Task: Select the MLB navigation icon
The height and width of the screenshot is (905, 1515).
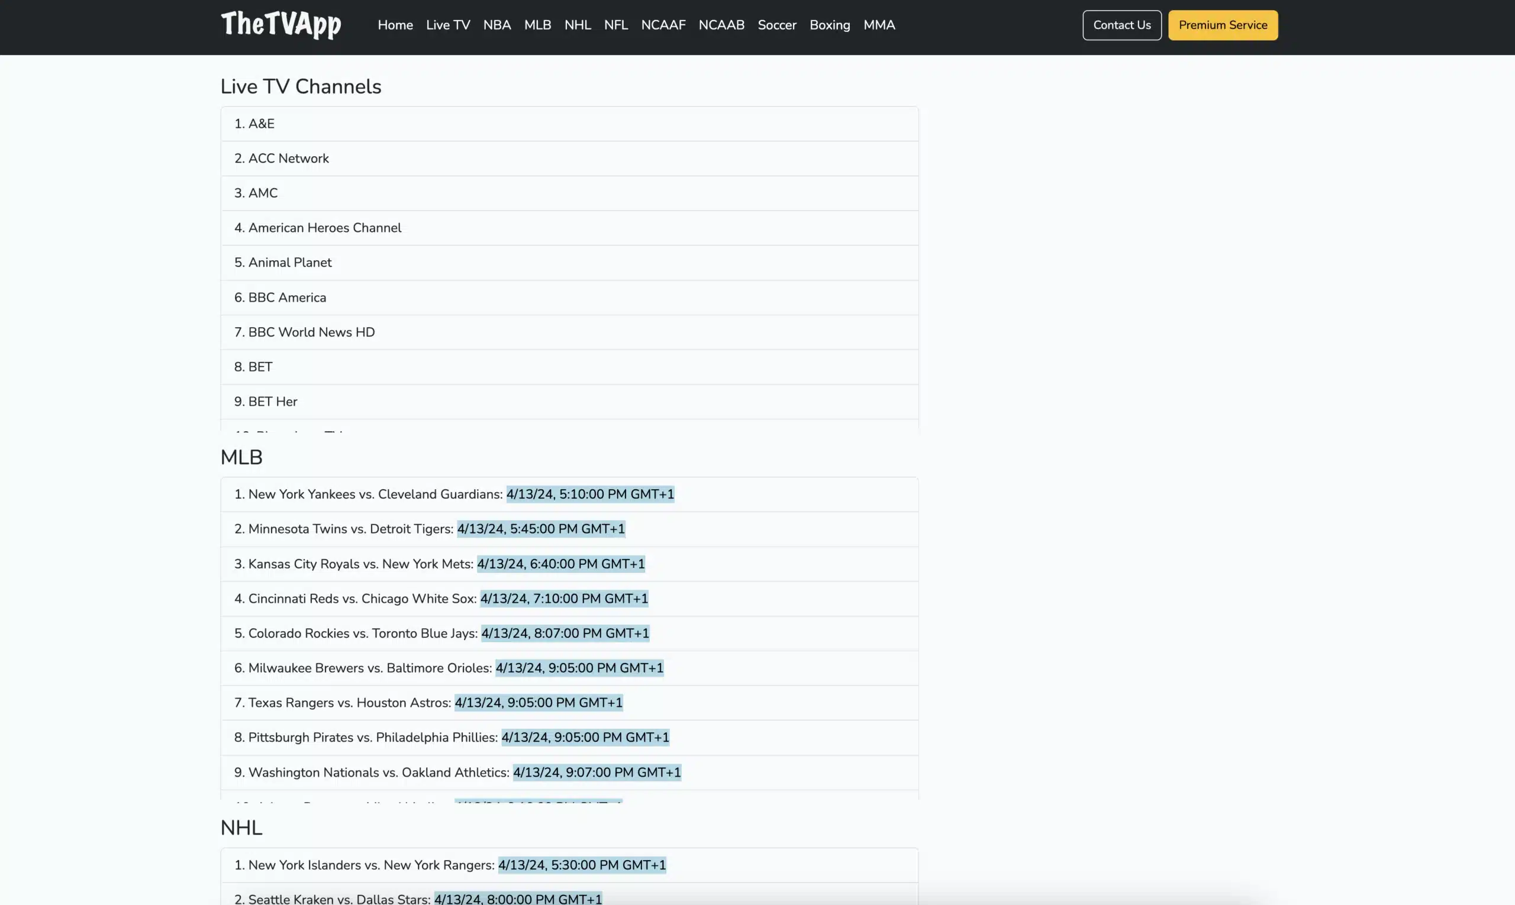Action: click(538, 24)
